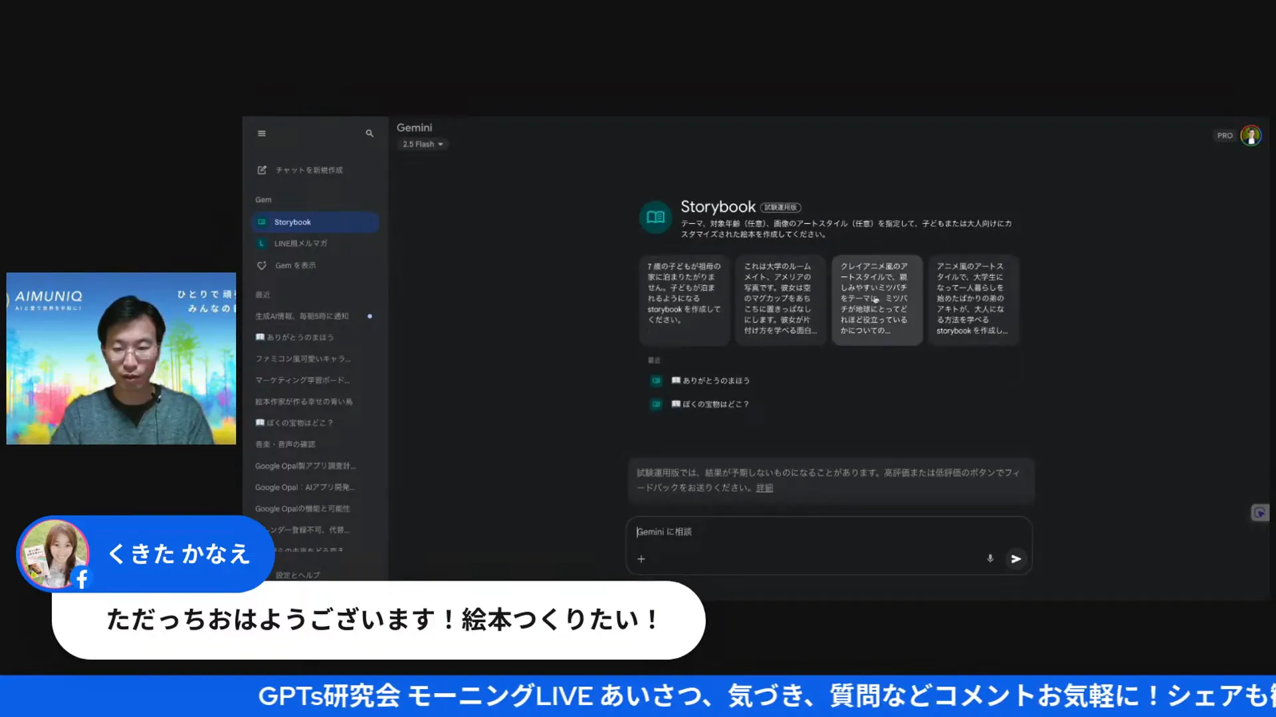Click the commenter profile picture くきた かなえ
Viewport: 1276px width, 717px height.
pyautogui.click(x=53, y=554)
